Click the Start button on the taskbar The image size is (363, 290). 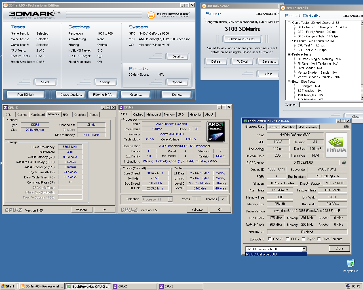tap(8, 286)
